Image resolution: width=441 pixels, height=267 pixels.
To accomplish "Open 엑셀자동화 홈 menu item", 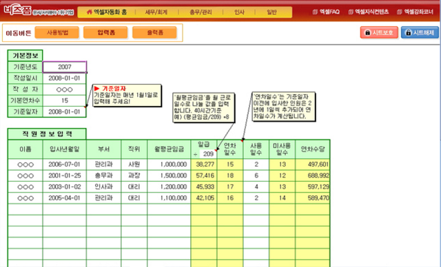I will click(107, 12).
